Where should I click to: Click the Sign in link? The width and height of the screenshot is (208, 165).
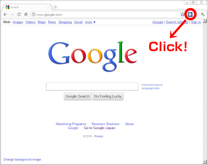pos(196,22)
